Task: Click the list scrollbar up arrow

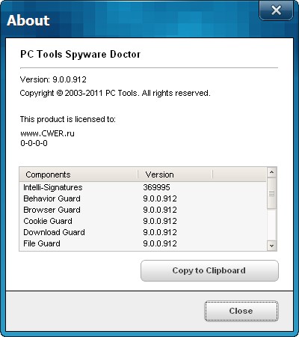Action: pyautogui.click(x=271, y=172)
